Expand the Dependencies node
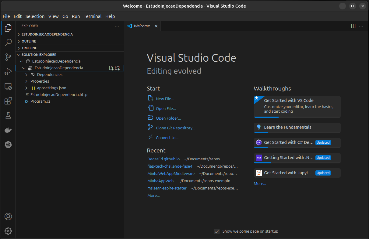The height and width of the screenshot is (239, 369). 26,75
